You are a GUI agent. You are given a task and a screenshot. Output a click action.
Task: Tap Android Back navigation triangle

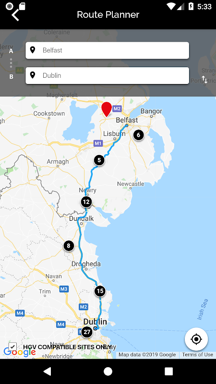pos(47,371)
